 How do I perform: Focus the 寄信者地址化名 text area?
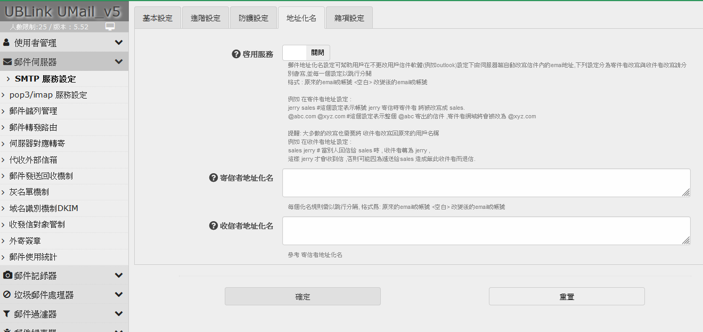click(x=486, y=183)
